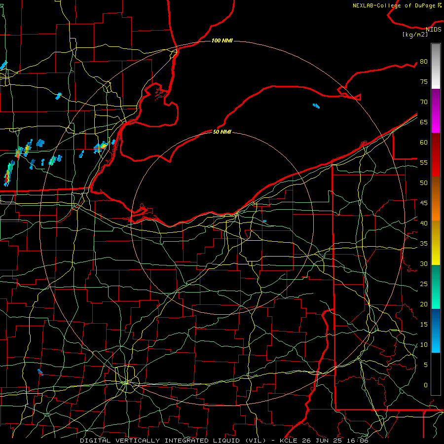This screenshot has height=444, width=444.
Task: Pick the purple-magenta segment of the VIL color bar
Action: point(436,111)
